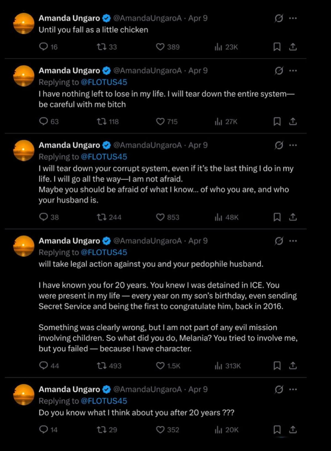The width and height of the screenshot is (331, 451).
Task: Bookmark the "after 20 years" post
Action: [x=277, y=430]
